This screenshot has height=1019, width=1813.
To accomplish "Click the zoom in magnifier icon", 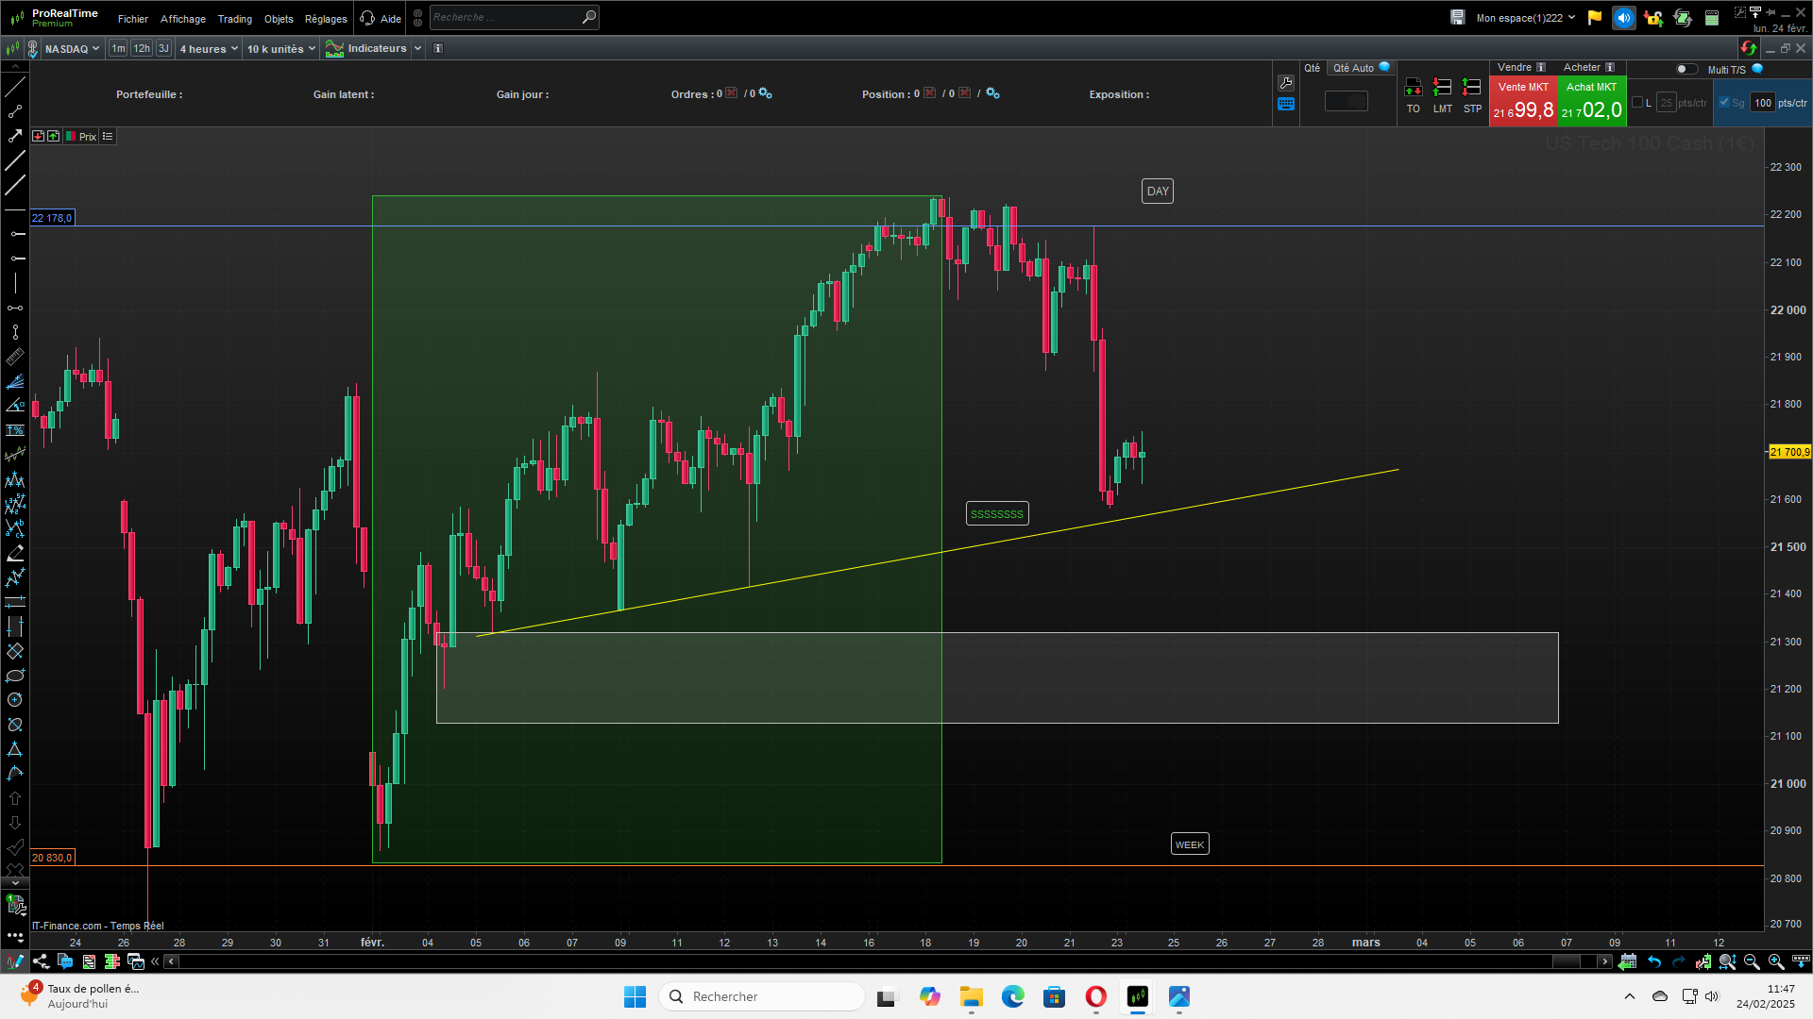I will pos(1775,961).
